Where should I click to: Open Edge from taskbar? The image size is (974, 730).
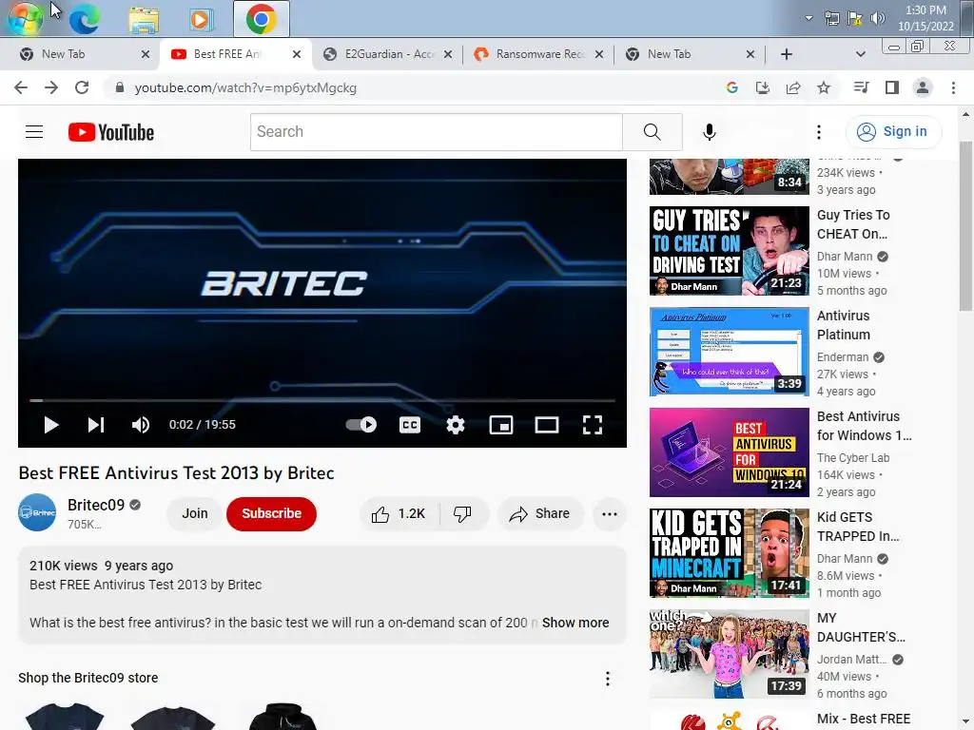(84, 19)
